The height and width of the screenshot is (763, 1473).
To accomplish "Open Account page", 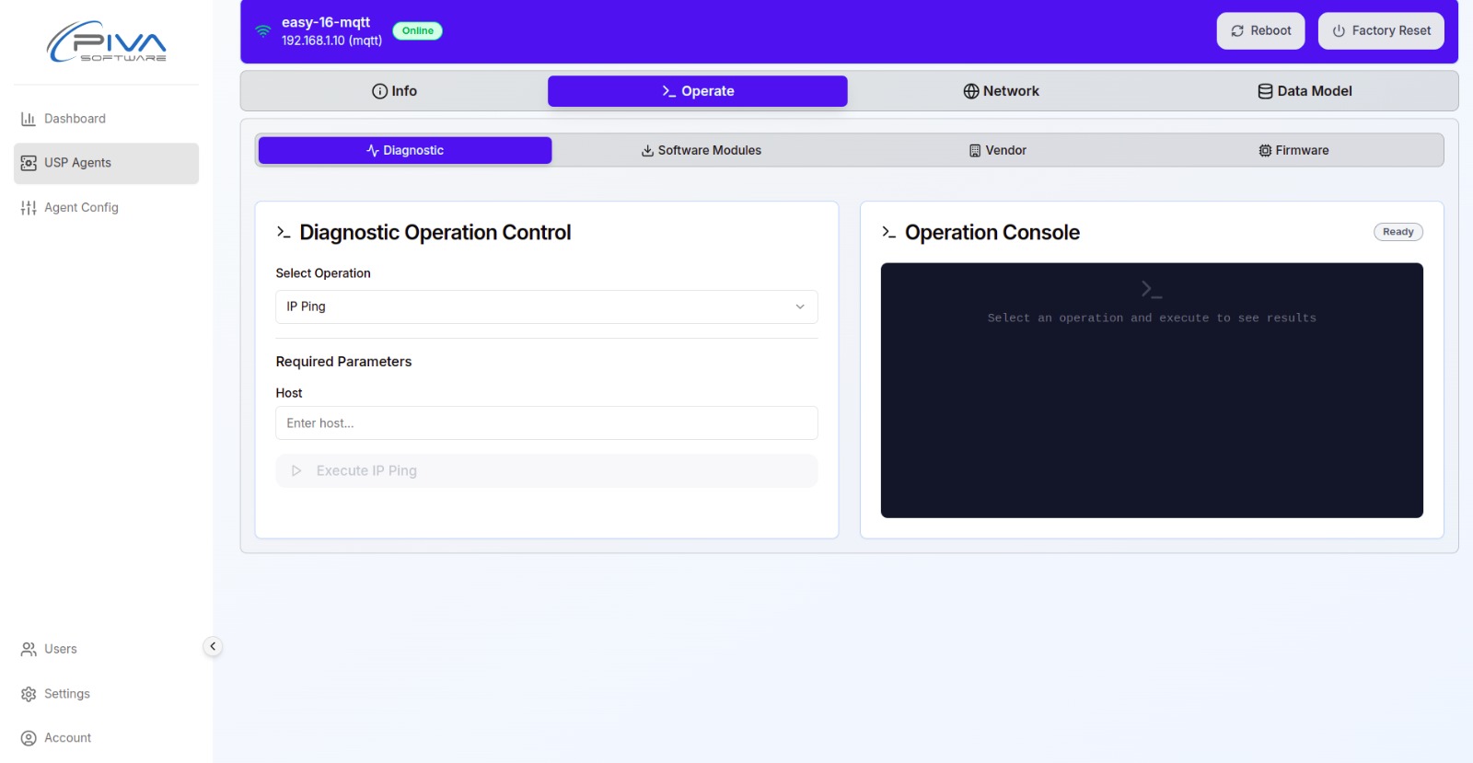I will click(x=67, y=738).
